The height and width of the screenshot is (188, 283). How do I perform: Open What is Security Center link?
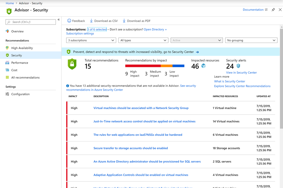[x=229, y=81]
